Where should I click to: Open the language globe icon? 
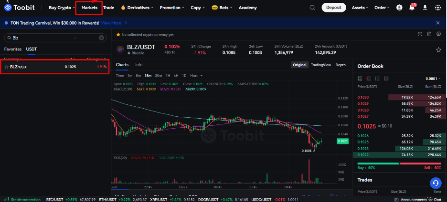[x=438, y=8]
